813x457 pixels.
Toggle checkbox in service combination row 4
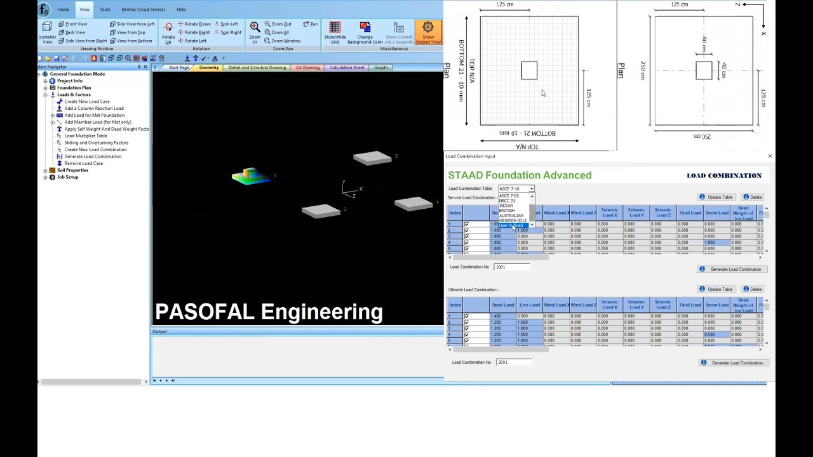coord(466,242)
